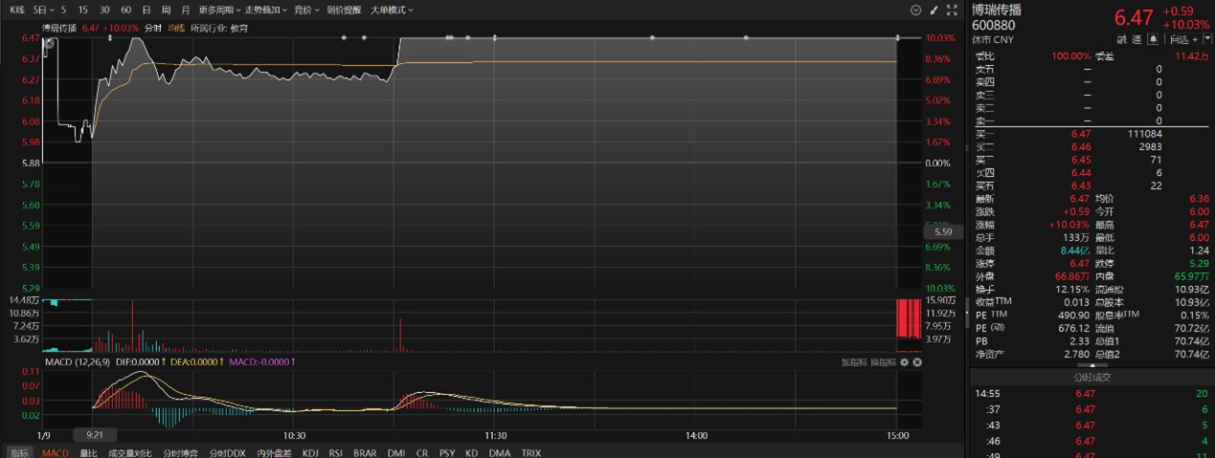The height and width of the screenshot is (458, 1215).
Task: Close the MACD indicator panel
Action: pos(917,362)
